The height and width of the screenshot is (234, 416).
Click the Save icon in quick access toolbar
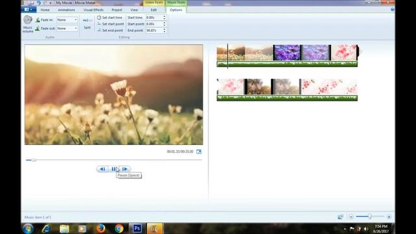click(32, 3)
